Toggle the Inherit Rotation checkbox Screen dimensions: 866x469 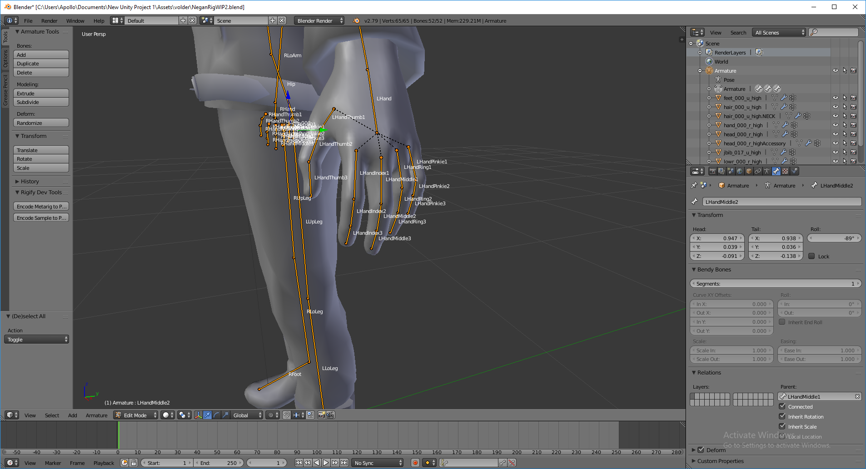(782, 416)
